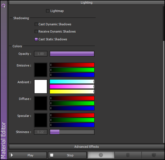Click the Play triangle icon

(x=12, y=155)
